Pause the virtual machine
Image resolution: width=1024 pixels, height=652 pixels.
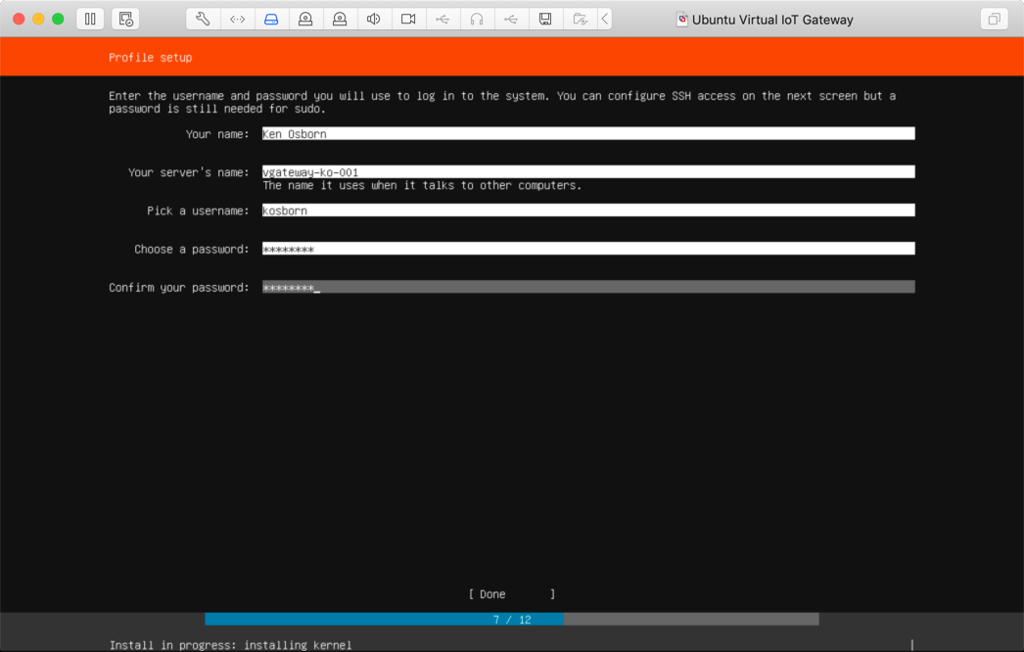[90, 19]
